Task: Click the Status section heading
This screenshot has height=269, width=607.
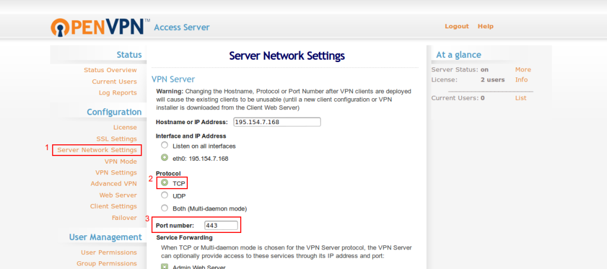Action: [x=129, y=55]
